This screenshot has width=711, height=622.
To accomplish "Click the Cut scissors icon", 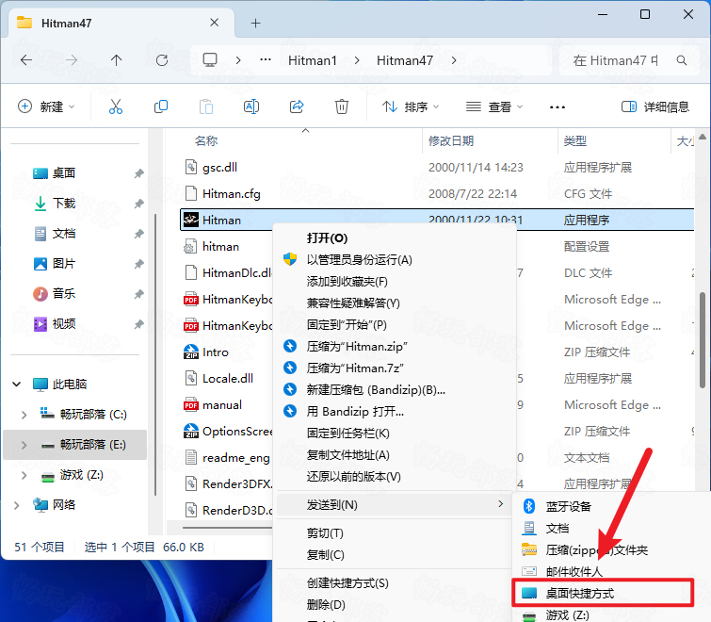I will pyautogui.click(x=116, y=107).
